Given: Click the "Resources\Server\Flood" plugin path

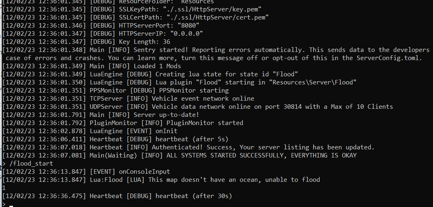Looking at the screenshot, I should [x=313, y=82].
